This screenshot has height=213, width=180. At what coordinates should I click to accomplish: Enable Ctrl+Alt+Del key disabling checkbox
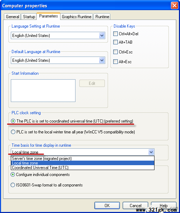coord(115,34)
